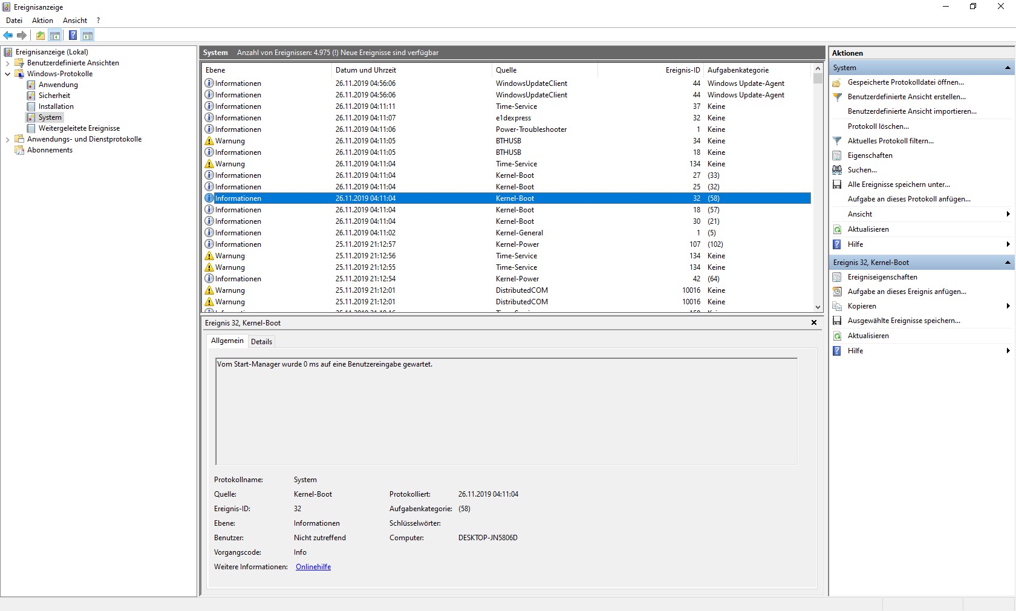Sort events by Ebene column header

click(x=267, y=70)
